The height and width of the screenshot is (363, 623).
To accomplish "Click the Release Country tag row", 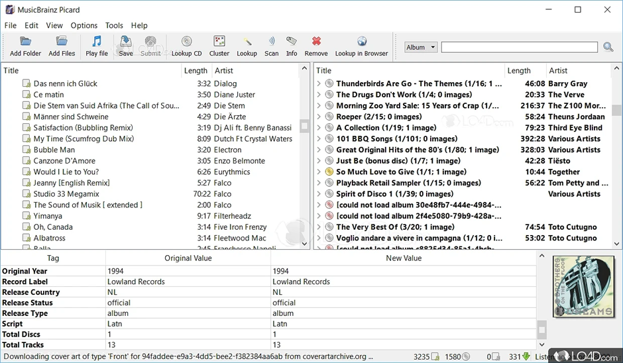I will click(268, 292).
